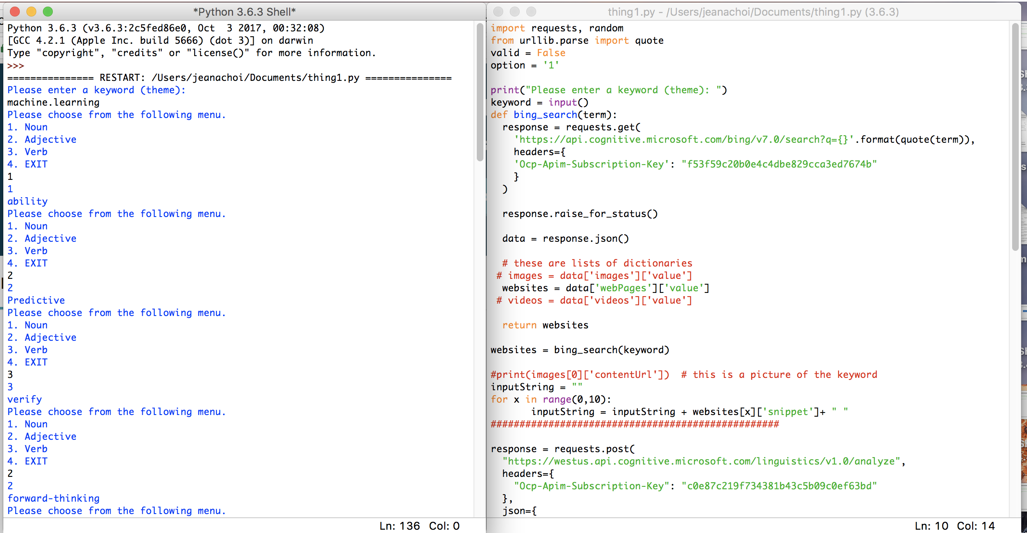Click 'return websites' in the editor
This screenshot has width=1027, height=533.
click(x=545, y=325)
